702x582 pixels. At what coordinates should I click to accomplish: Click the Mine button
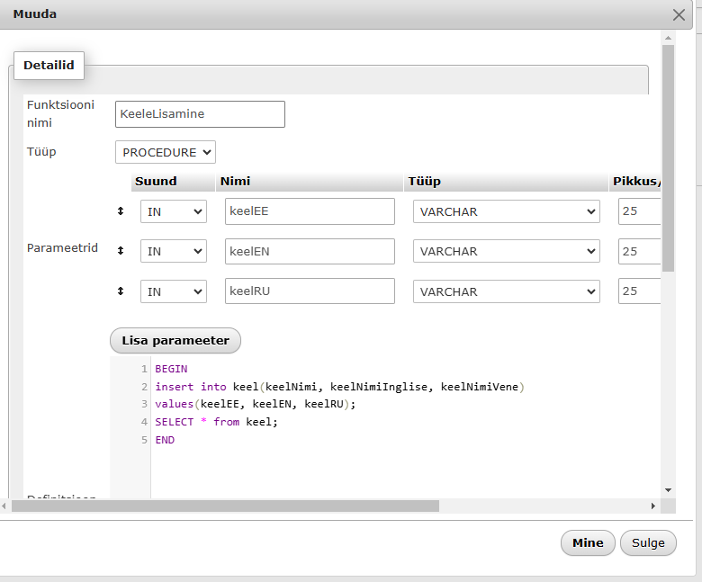(588, 543)
